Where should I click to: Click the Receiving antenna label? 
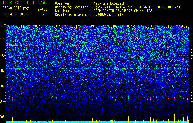tap(71, 14)
